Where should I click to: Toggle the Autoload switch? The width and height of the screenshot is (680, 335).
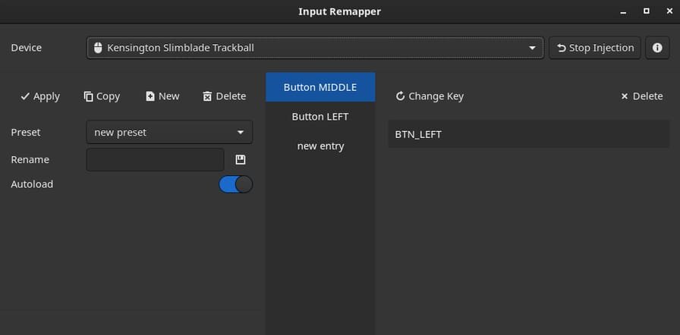tap(235, 184)
